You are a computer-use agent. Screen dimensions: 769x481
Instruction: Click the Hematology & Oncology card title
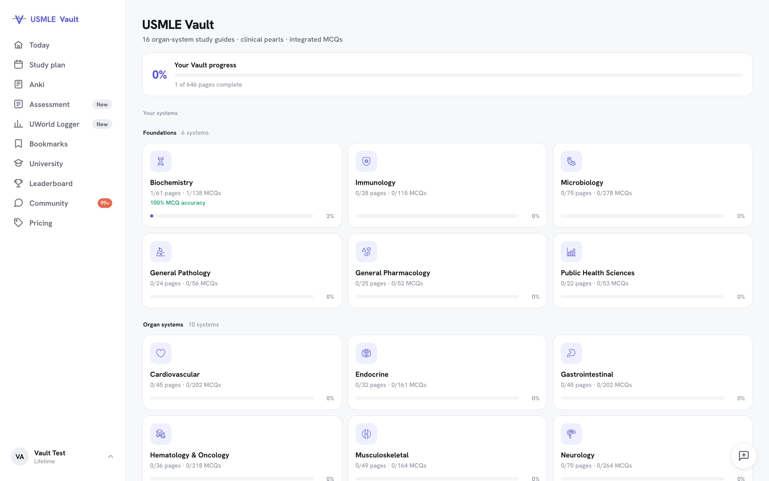(189, 455)
